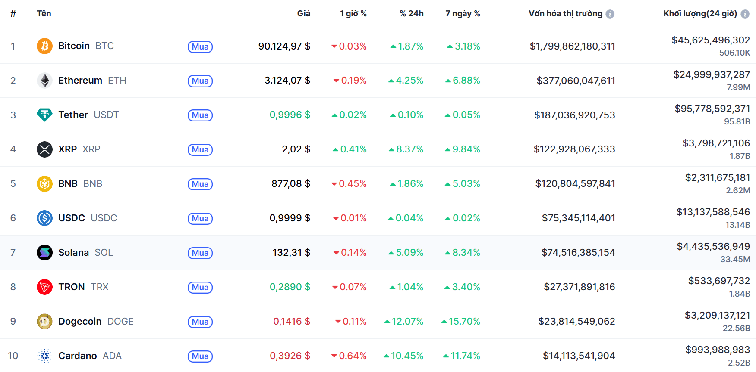Click the TRON coin logo
The width and height of the screenshot is (756, 372).
coord(44,287)
